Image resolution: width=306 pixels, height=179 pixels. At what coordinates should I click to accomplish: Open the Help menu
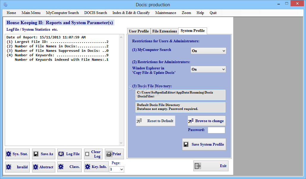click(x=200, y=13)
